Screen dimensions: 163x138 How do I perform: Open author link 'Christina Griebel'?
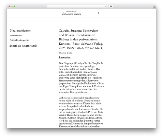[66, 53]
